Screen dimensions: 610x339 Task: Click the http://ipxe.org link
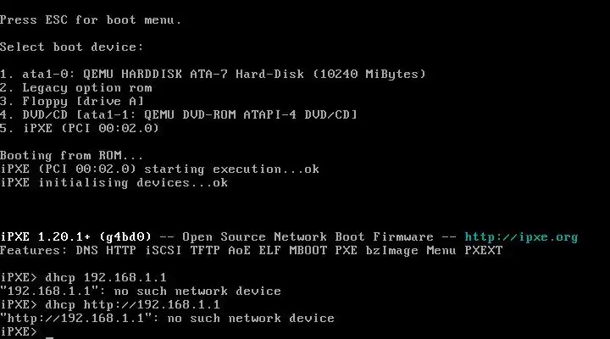click(x=521, y=237)
